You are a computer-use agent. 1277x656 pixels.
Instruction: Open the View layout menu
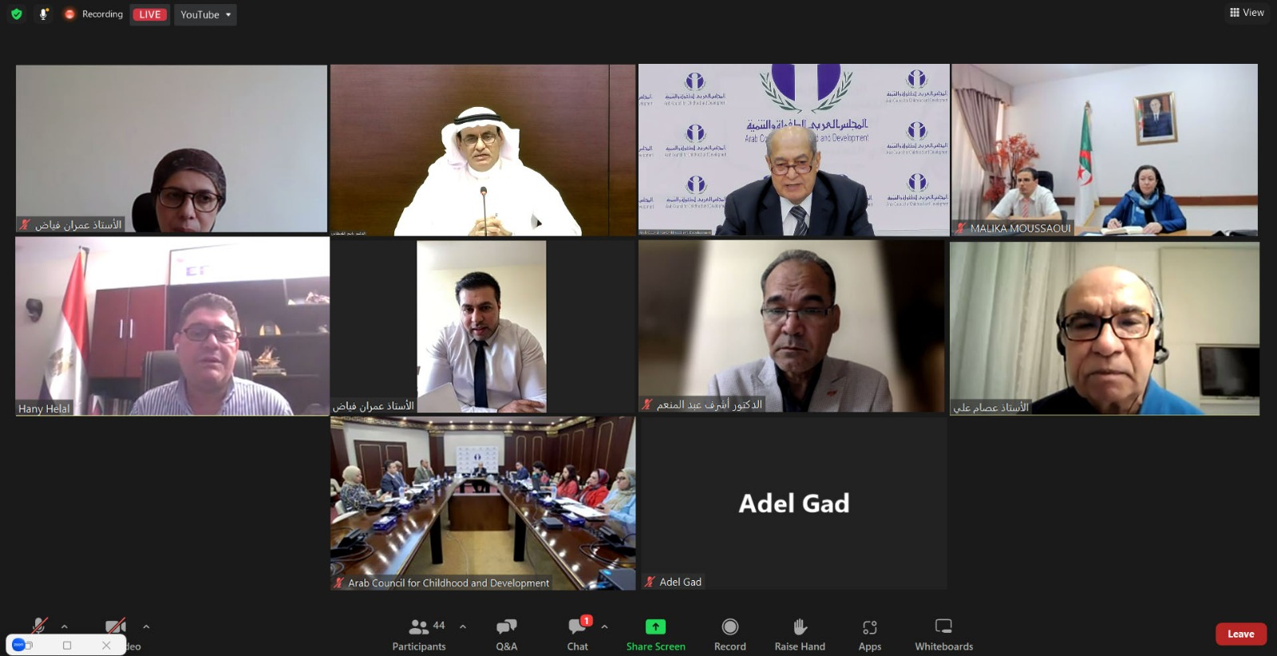1247,12
